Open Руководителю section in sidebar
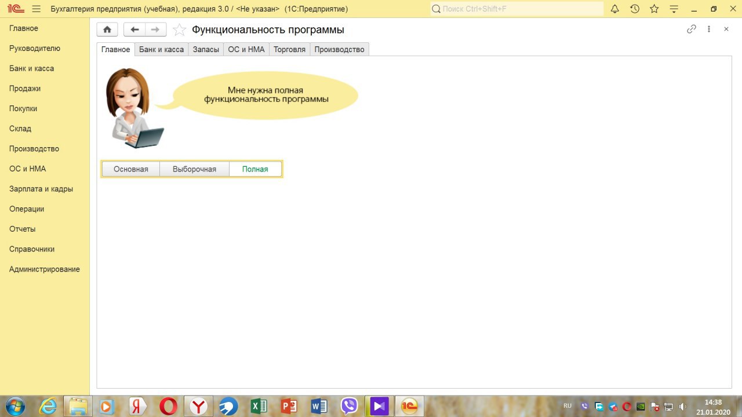 pyautogui.click(x=35, y=49)
